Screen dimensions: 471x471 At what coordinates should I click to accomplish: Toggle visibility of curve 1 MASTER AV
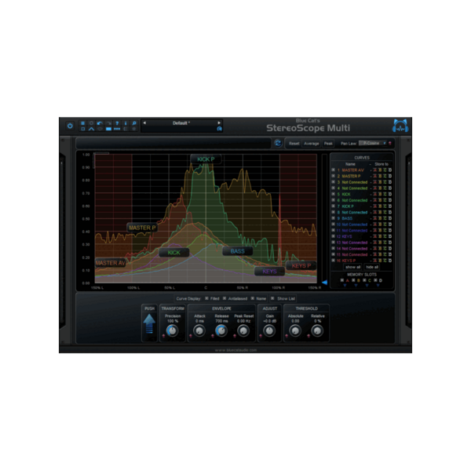333,170
